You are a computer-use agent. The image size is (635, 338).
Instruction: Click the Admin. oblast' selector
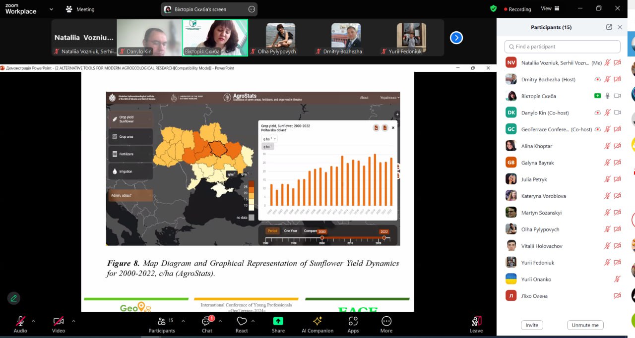pos(130,195)
